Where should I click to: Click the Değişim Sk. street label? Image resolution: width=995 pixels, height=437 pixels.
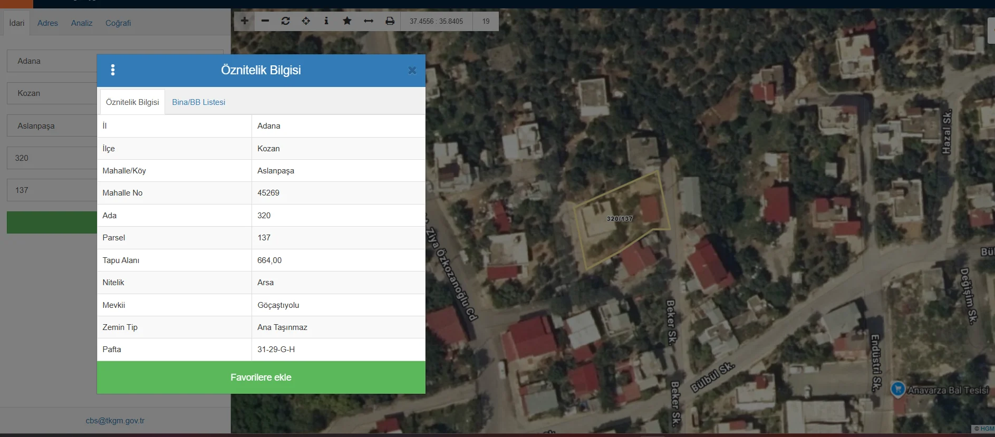[x=968, y=296]
